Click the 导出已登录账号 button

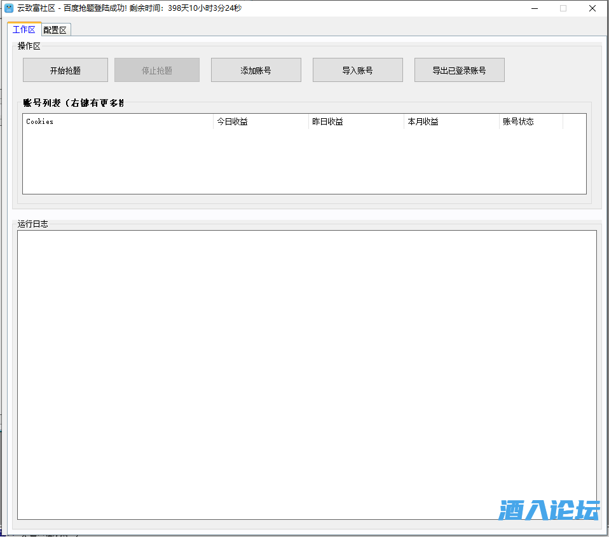pos(459,70)
